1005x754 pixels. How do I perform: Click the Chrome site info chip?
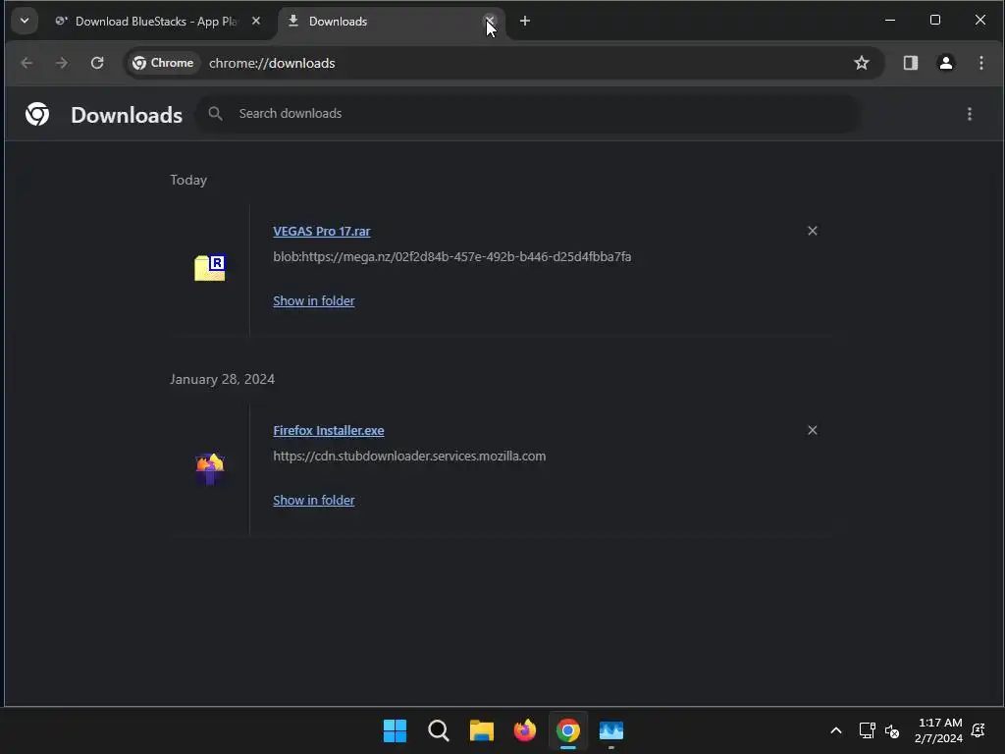coord(163,63)
